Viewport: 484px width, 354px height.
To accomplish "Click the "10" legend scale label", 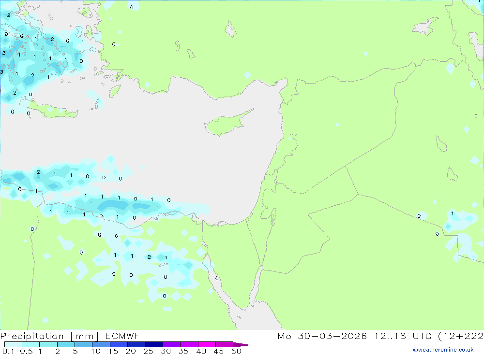I will (96, 351).
